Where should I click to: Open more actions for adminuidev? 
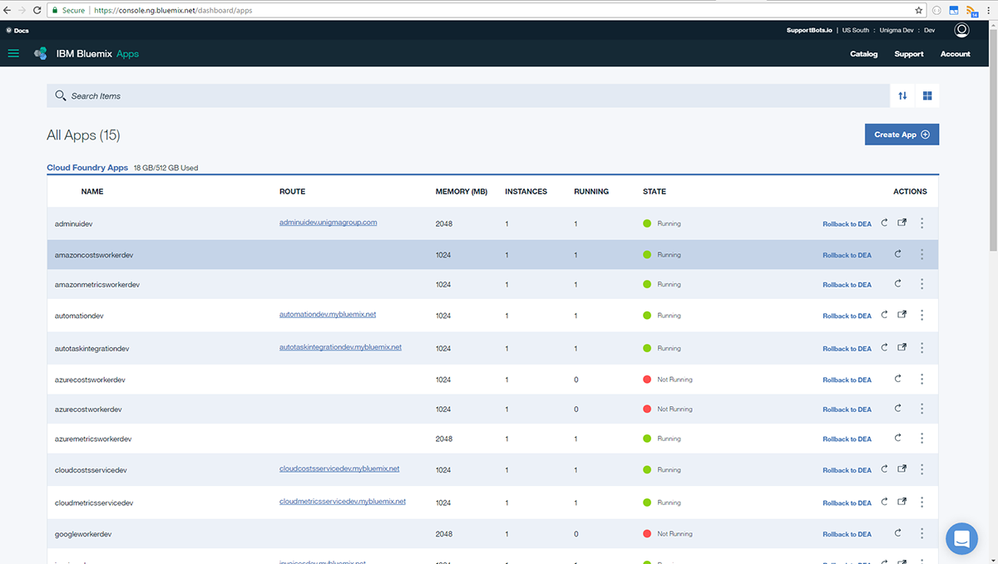(922, 223)
